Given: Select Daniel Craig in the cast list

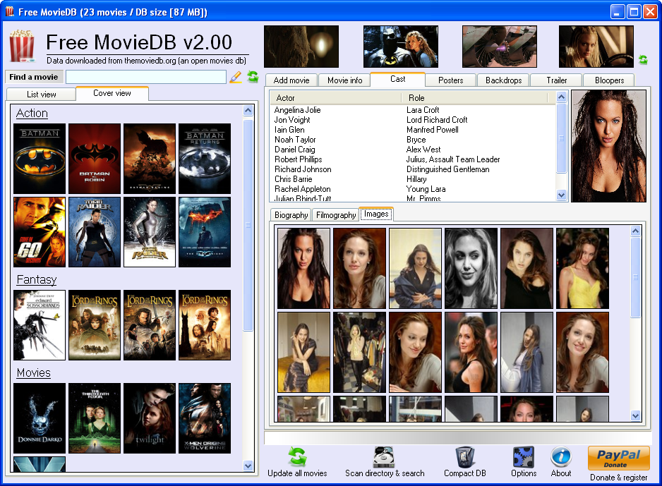Looking at the screenshot, I should (x=295, y=150).
